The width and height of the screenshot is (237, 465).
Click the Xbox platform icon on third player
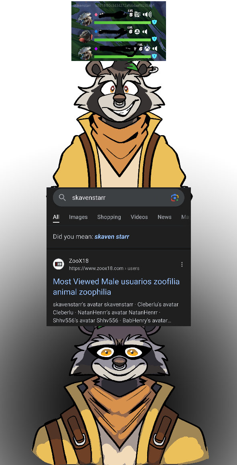tap(147, 48)
